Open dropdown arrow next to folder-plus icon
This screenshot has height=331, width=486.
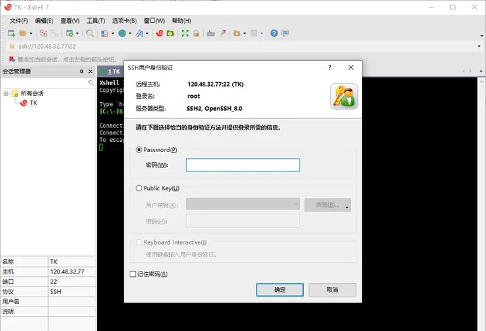pyautogui.click(x=244, y=33)
